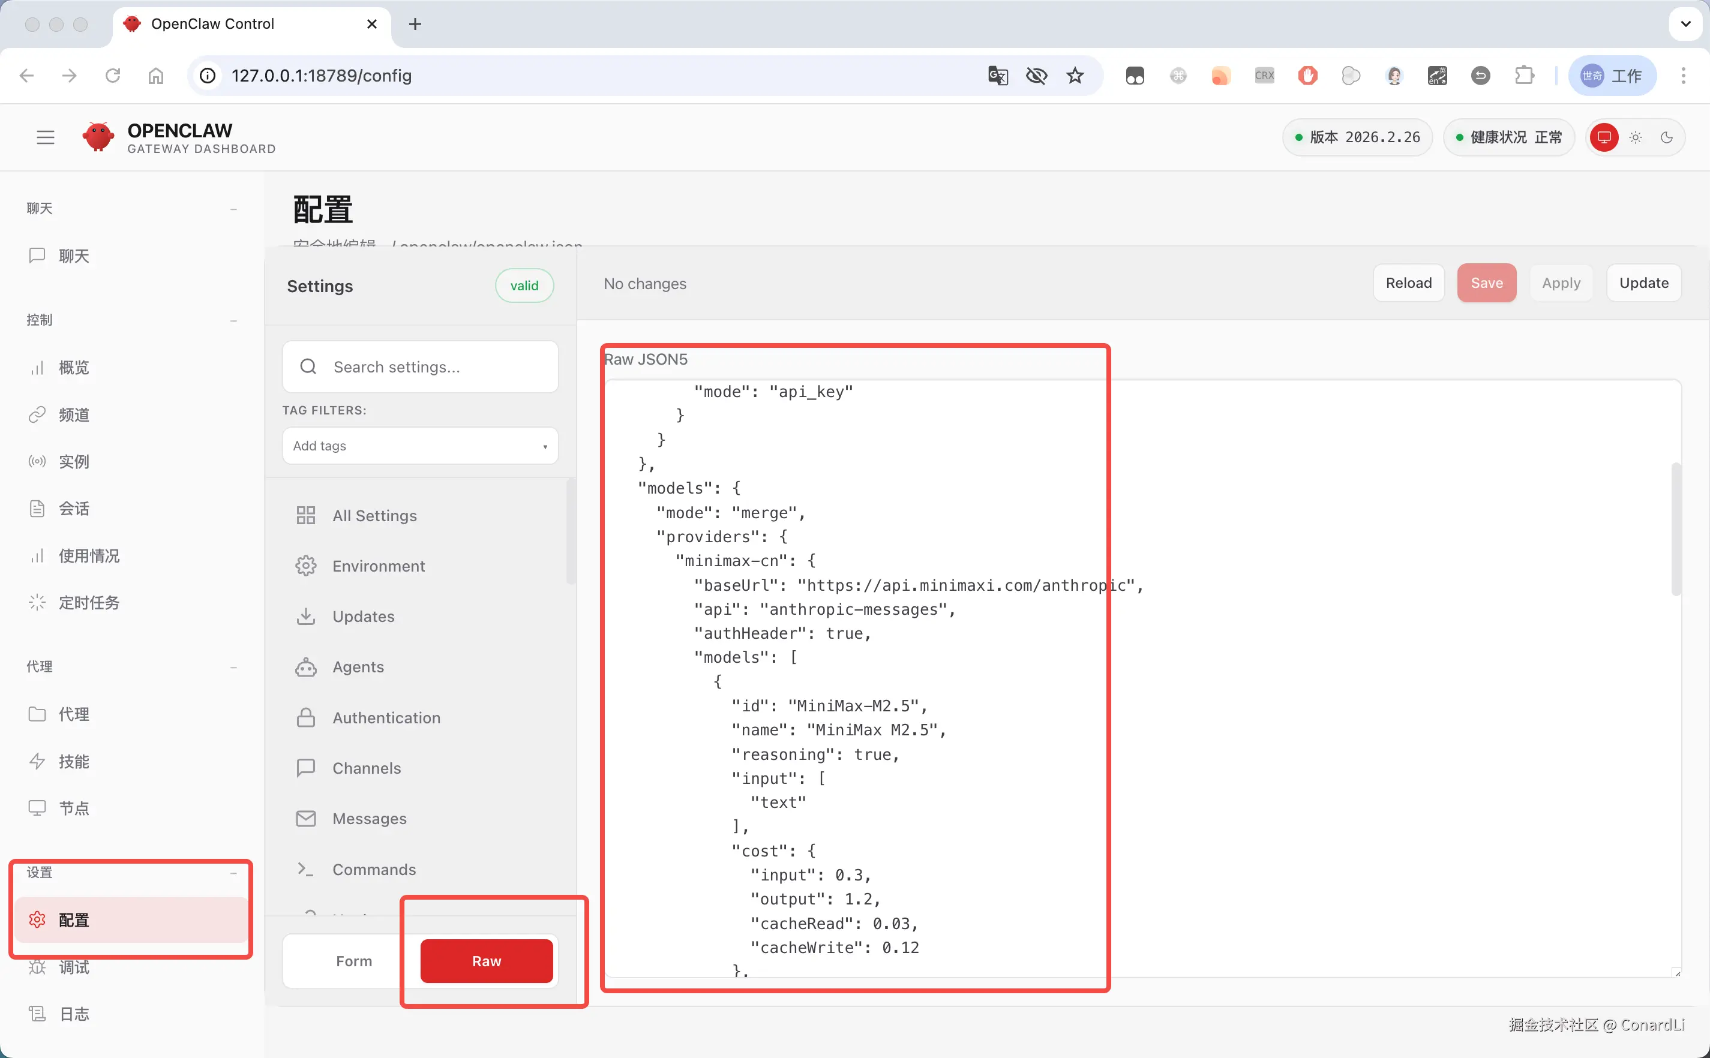
Task: Focus the Search settings input field
Action: pos(434,366)
